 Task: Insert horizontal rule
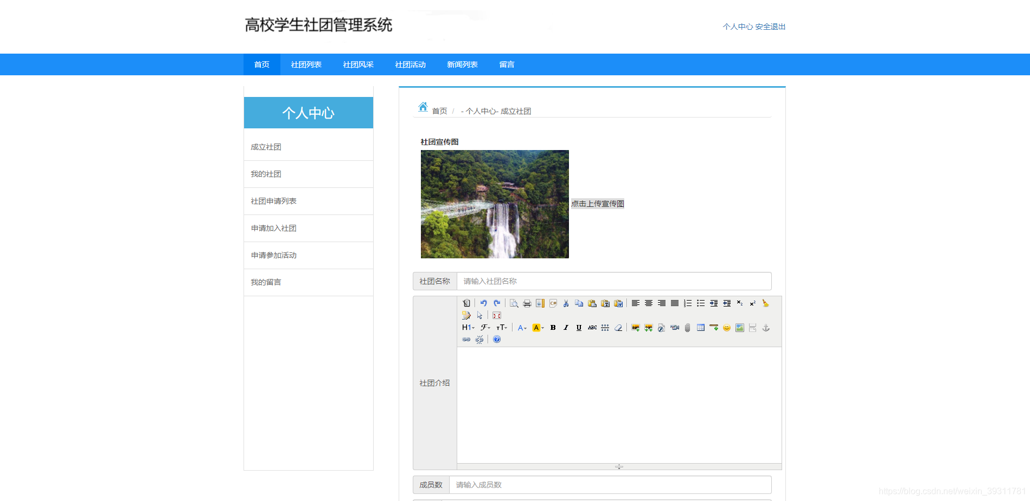point(714,328)
